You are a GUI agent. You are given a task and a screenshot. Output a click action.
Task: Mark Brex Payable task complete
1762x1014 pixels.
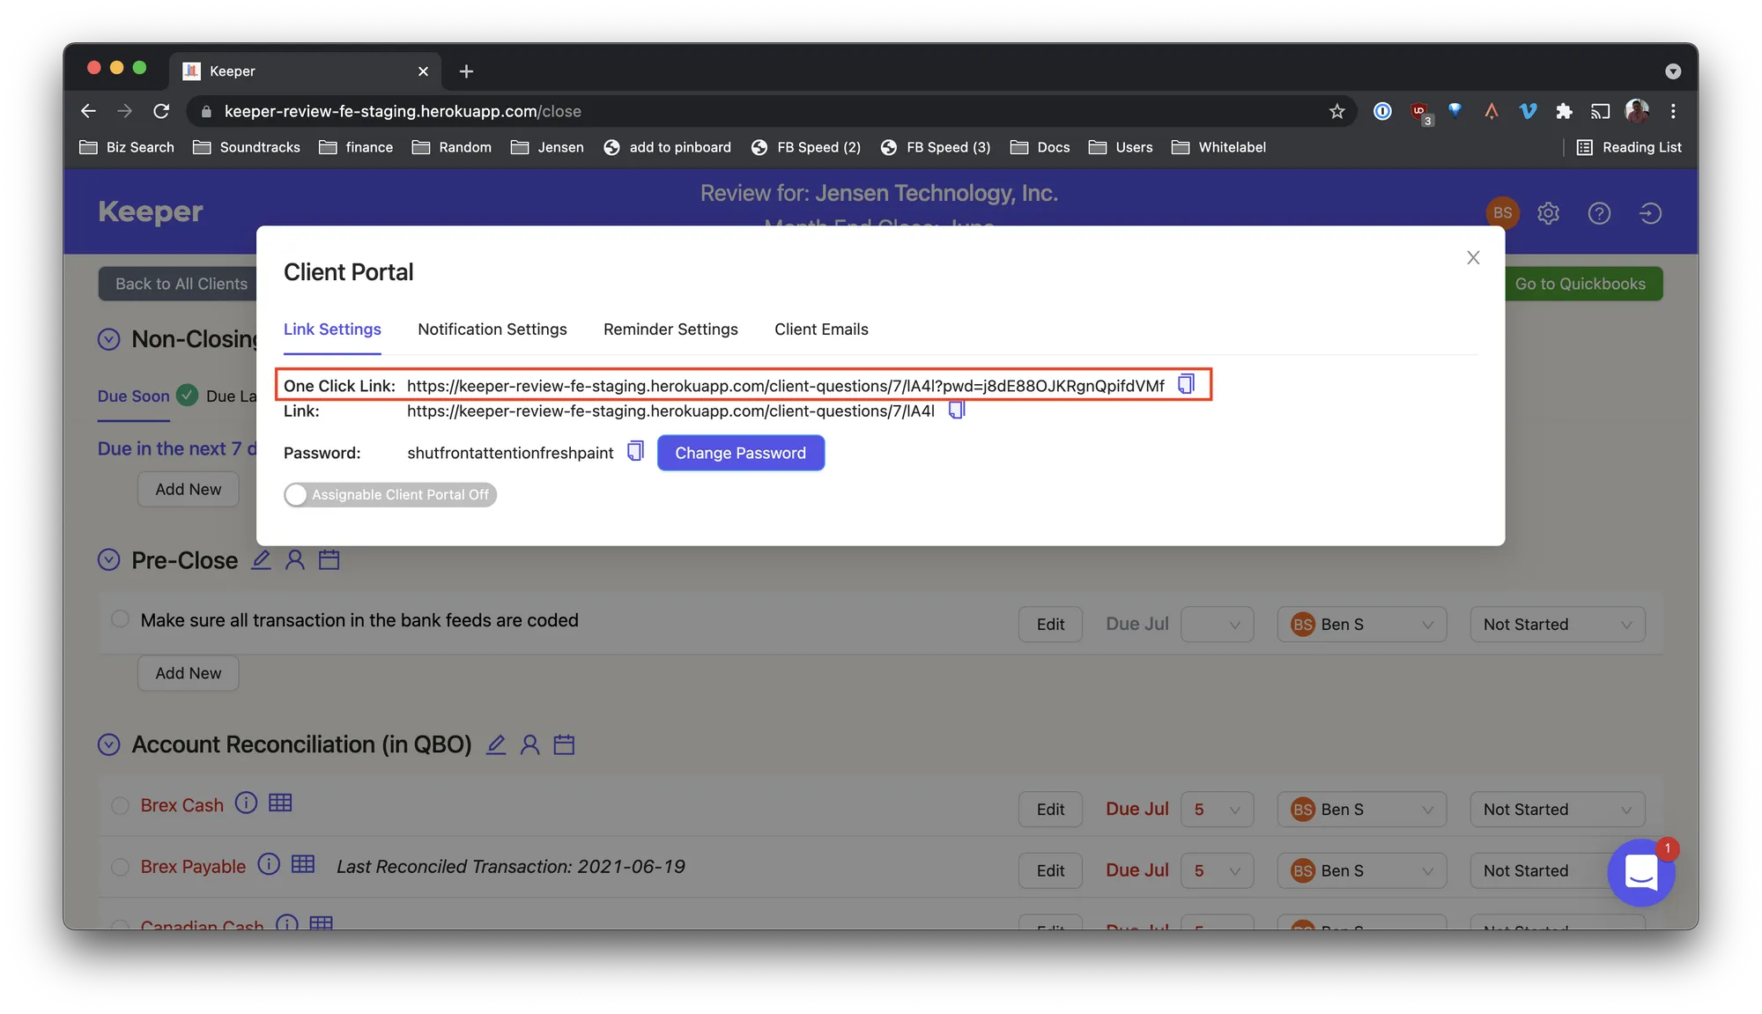coord(121,867)
